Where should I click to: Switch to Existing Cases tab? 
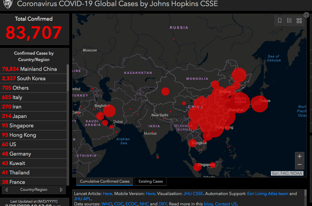(x=151, y=181)
